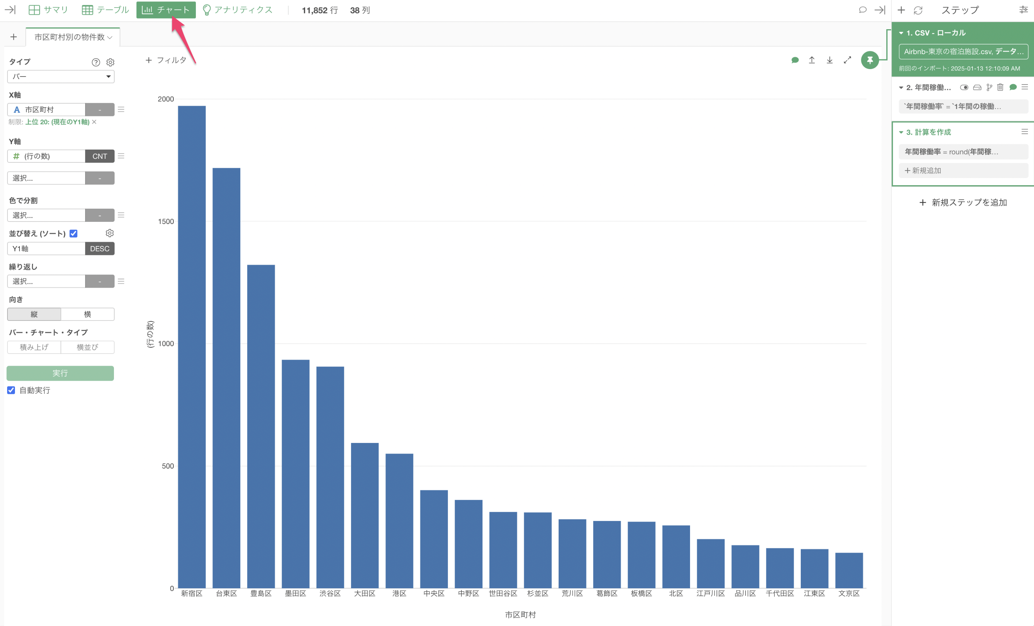Switch to the チャート view

tap(166, 10)
